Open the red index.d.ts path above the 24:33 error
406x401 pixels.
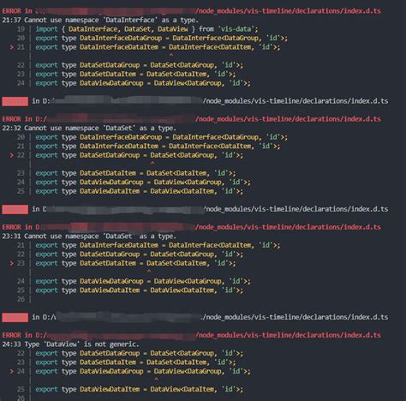pyautogui.click(x=191, y=335)
